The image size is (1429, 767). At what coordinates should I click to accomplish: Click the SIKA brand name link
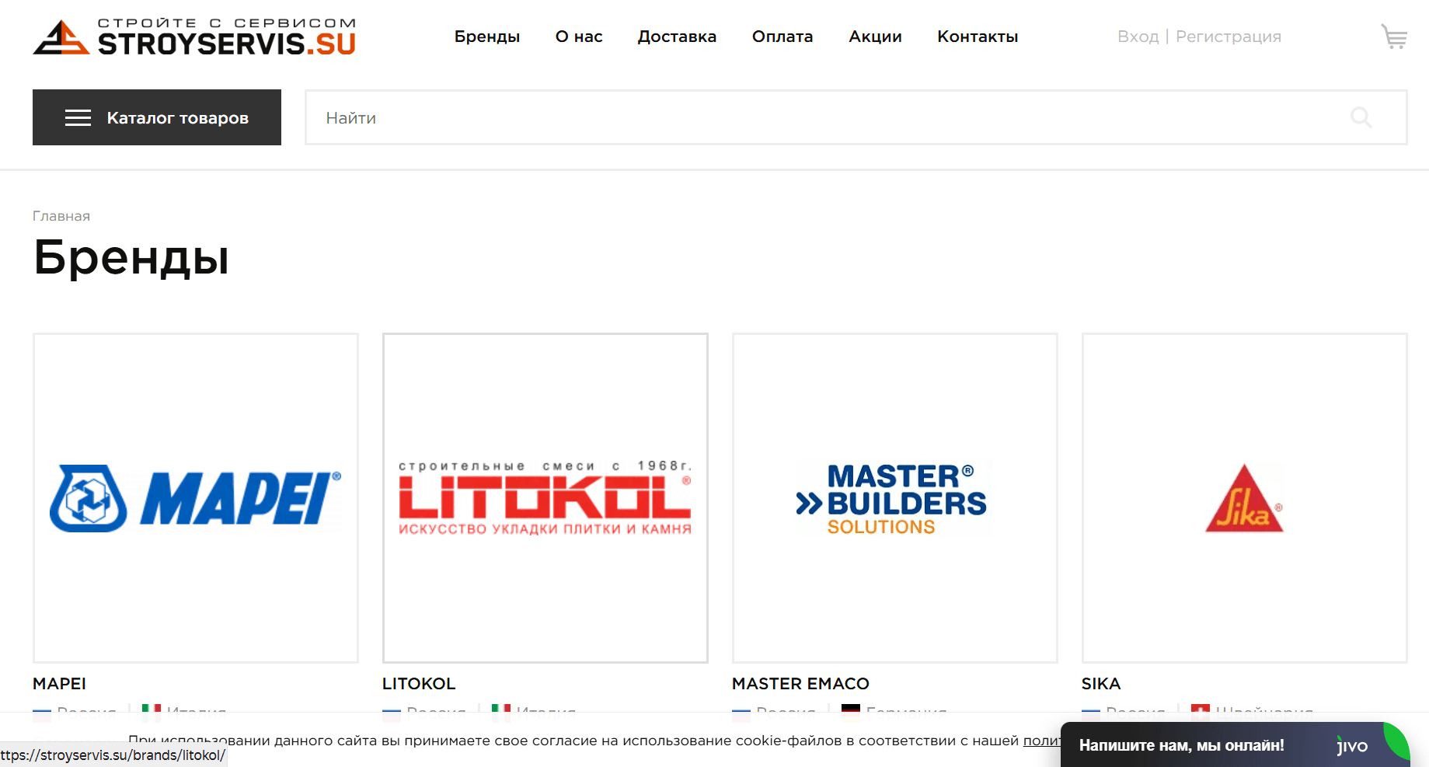point(1101,684)
